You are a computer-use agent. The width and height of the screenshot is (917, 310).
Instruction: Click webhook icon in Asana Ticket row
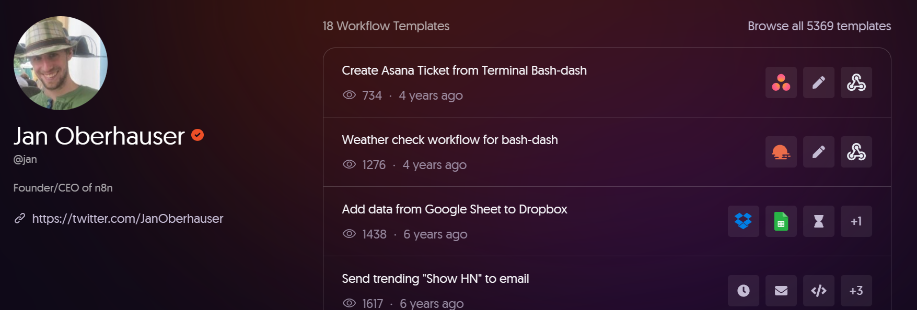point(856,82)
